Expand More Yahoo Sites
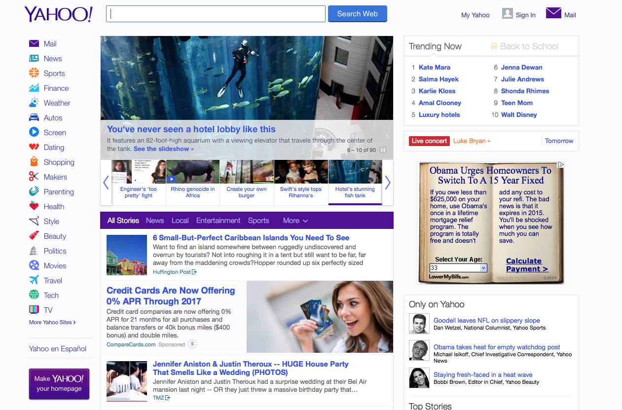 (x=52, y=322)
